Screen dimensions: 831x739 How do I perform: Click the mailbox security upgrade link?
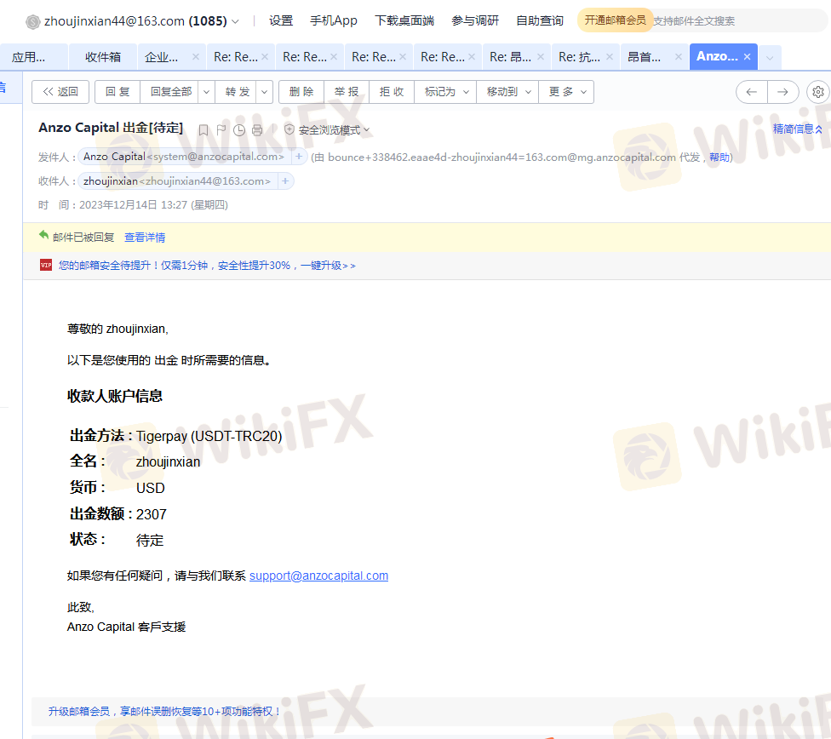pos(207,265)
